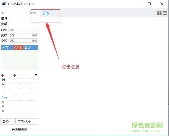Viewport: 169px width, 136px height.
Task: Switch to grid view layout icon
Action: 159,13
